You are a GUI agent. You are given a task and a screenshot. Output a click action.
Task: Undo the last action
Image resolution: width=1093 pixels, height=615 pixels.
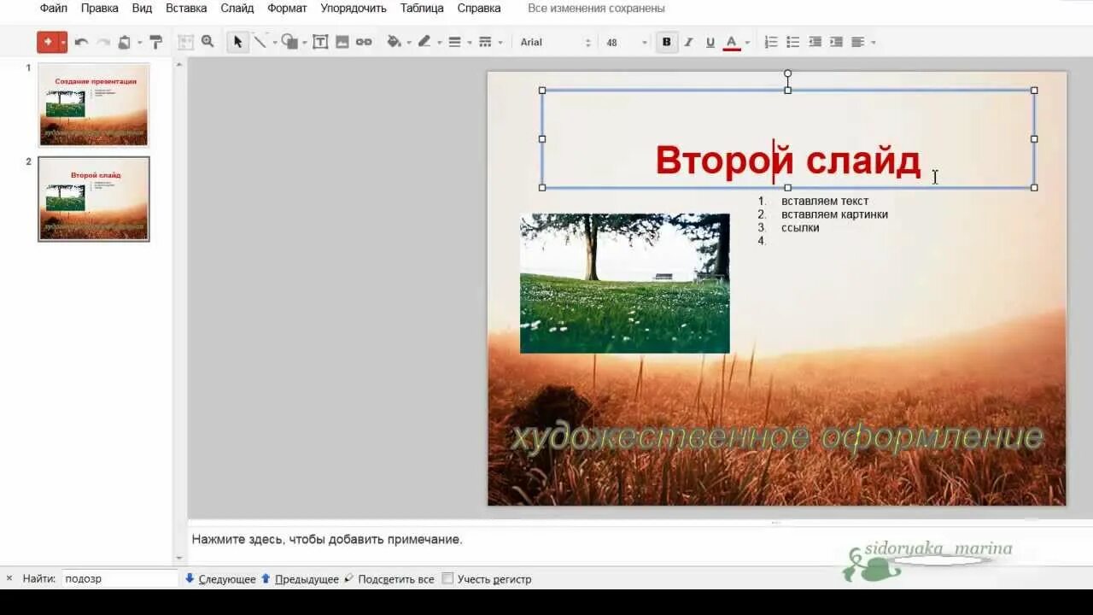[x=81, y=42]
